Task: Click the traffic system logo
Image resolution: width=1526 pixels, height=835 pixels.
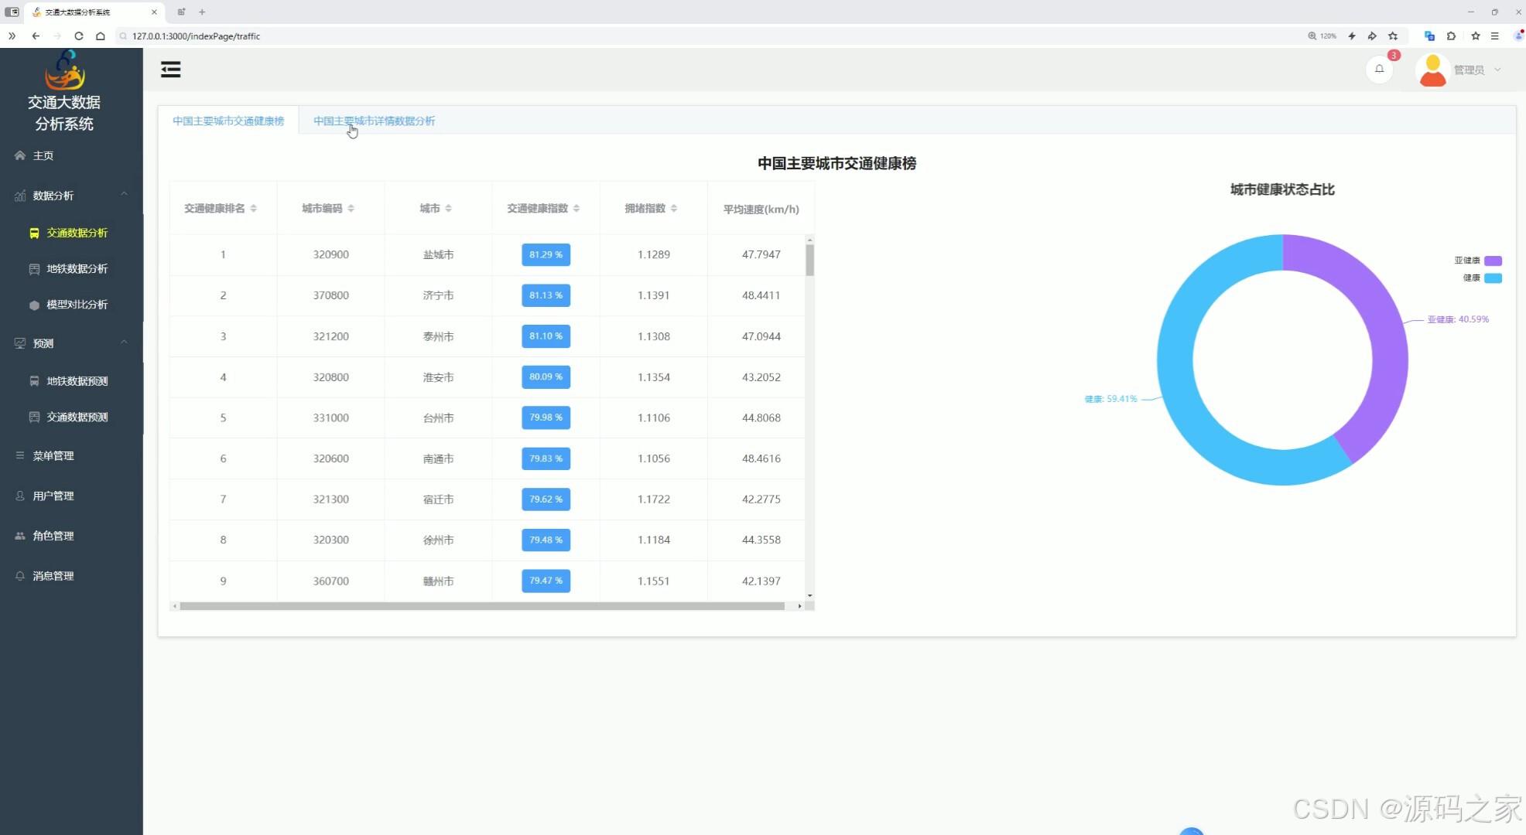Action: (x=65, y=71)
